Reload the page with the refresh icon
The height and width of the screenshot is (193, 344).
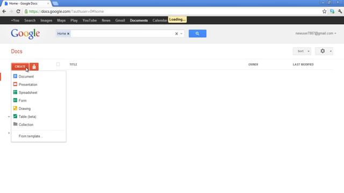coord(18,11)
